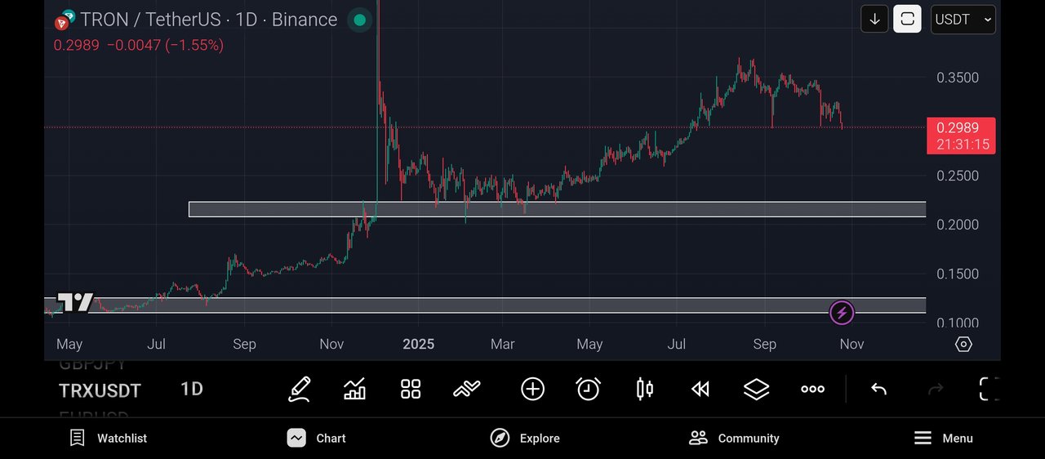Toggle fullscreen mode for the chart

(x=989, y=390)
